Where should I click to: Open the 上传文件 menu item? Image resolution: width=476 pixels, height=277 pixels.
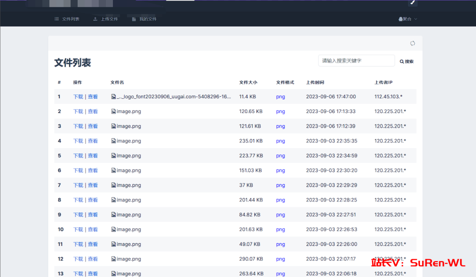[106, 19]
